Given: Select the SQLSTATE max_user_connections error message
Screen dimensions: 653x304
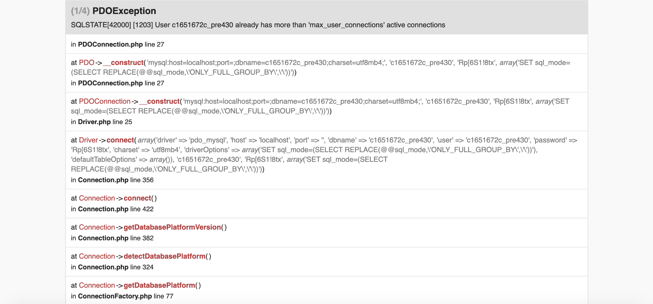Looking at the screenshot, I should click(x=258, y=25).
